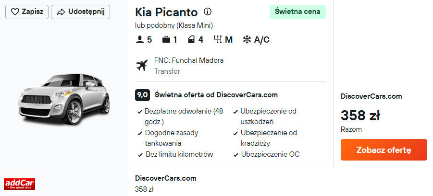
Task: Click the air conditioning snowflake icon
Action: pyautogui.click(x=247, y=40)
